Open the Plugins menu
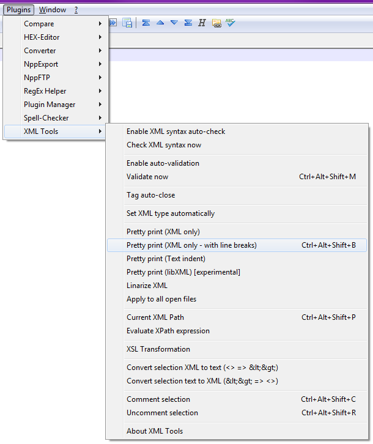Image resolution: width=373 pixels, height=444 pixels. 19,10
